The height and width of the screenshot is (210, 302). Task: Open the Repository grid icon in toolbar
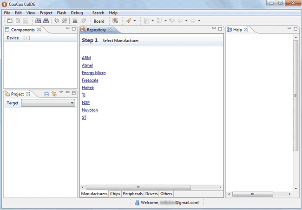click(115, 21)
